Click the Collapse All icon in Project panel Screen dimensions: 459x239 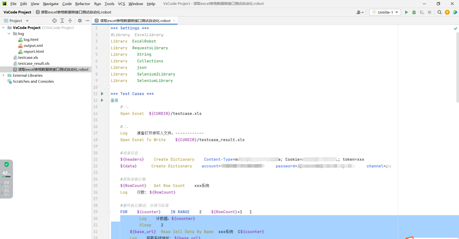pos(70,20)
